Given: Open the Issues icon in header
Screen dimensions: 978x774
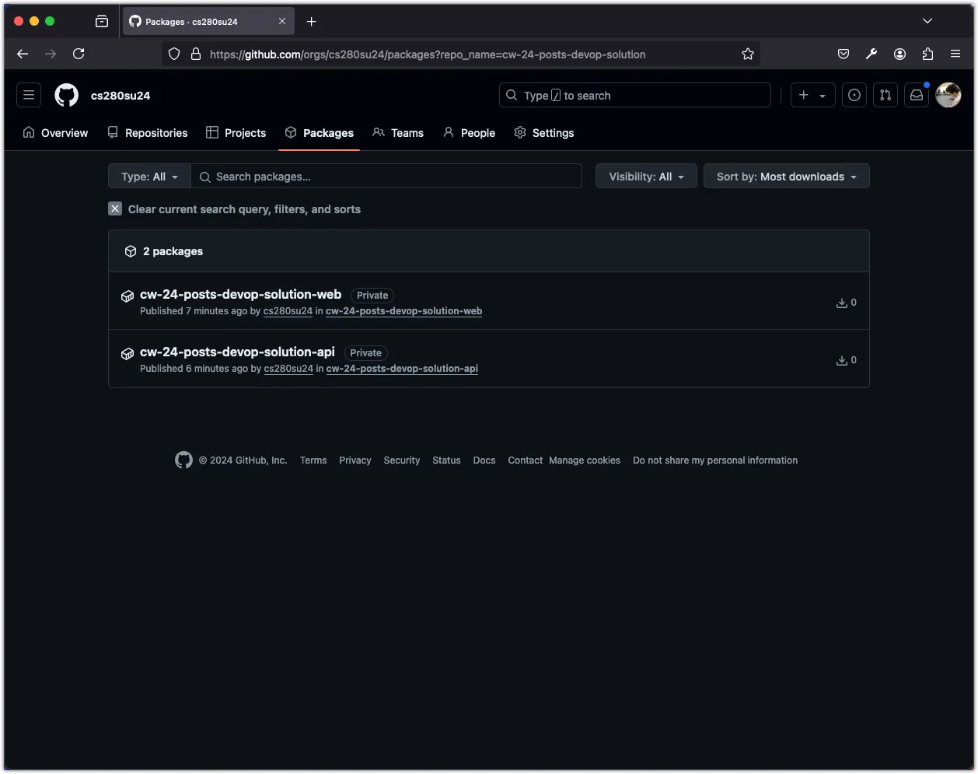Looking at the screenshot, I should [854, 95].
